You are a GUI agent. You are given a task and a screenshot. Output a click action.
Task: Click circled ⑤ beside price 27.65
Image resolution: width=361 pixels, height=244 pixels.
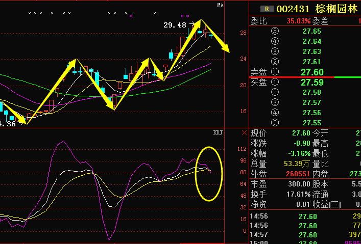point(275,31)
